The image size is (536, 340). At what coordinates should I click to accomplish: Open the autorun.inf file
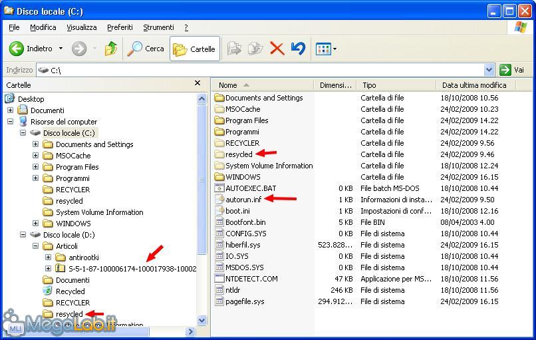click(x=243, y=199)
